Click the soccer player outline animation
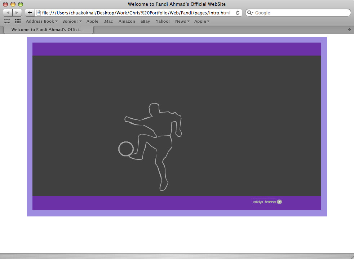 150,147
